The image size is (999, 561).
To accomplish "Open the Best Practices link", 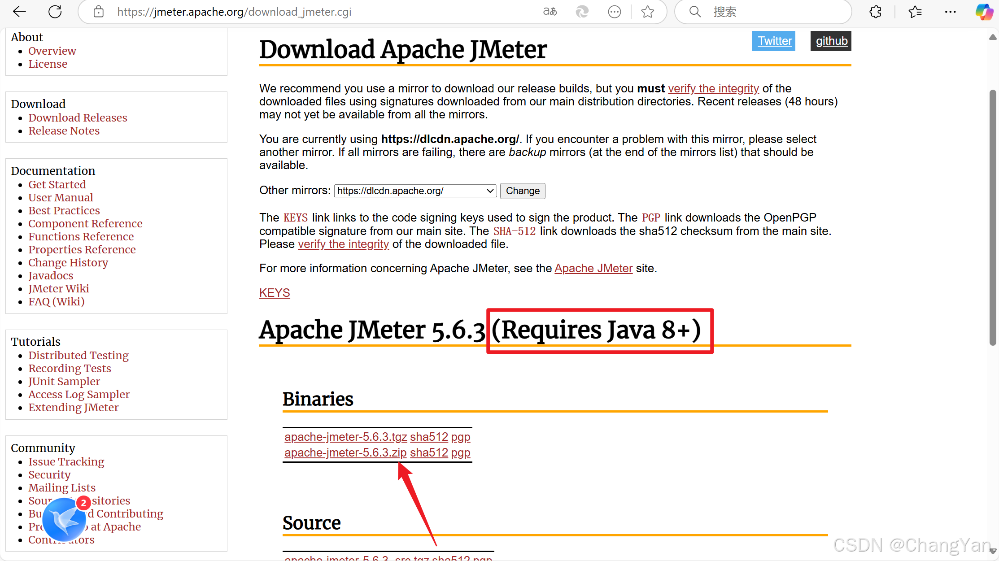I will pos(64,211).
